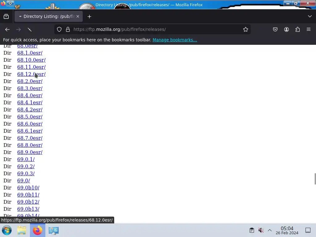Go back to the previous page
The image size is (316, 237).
pyautogui.click(x=7, y=30)
